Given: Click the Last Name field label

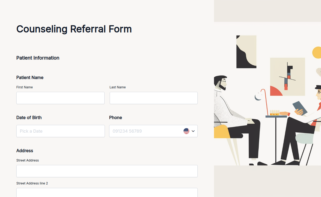Looking at the screenshot, I should [x=117, y=87].
